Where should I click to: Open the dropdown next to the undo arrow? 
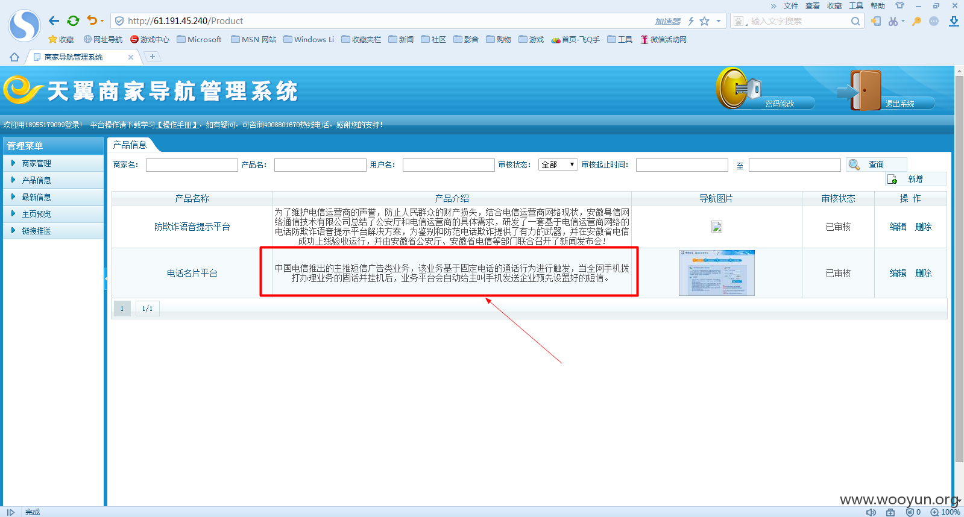coord(102,21)
